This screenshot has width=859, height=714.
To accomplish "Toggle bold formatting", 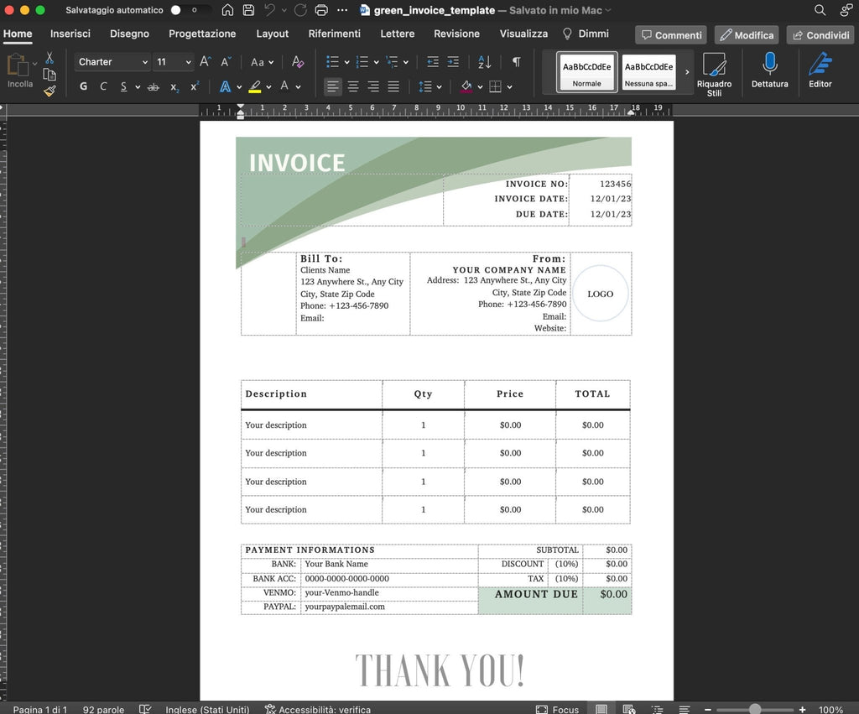I will click(83, 86).
